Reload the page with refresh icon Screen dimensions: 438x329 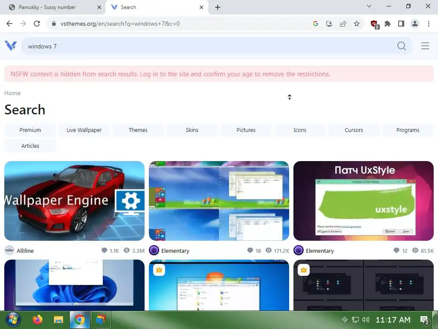click(x=37, y=24)
